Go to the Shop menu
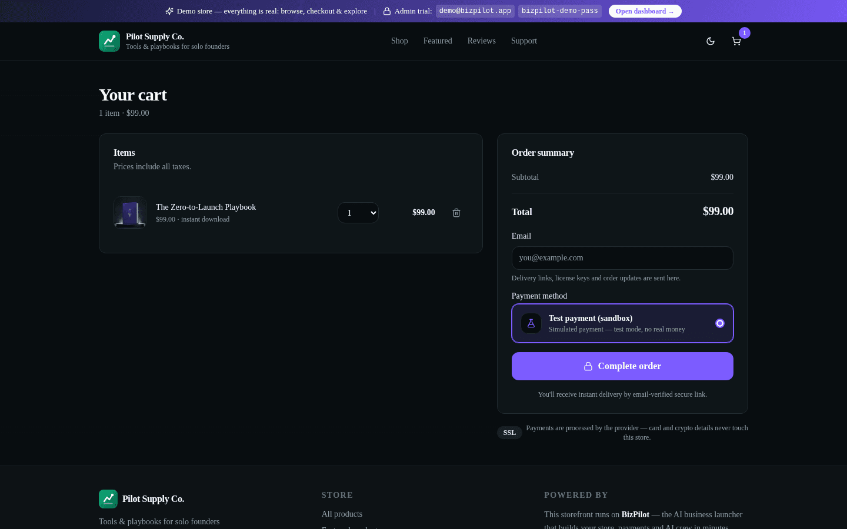Image resolution: width=847 pixels, height=529 pixels. coord(399,41)
